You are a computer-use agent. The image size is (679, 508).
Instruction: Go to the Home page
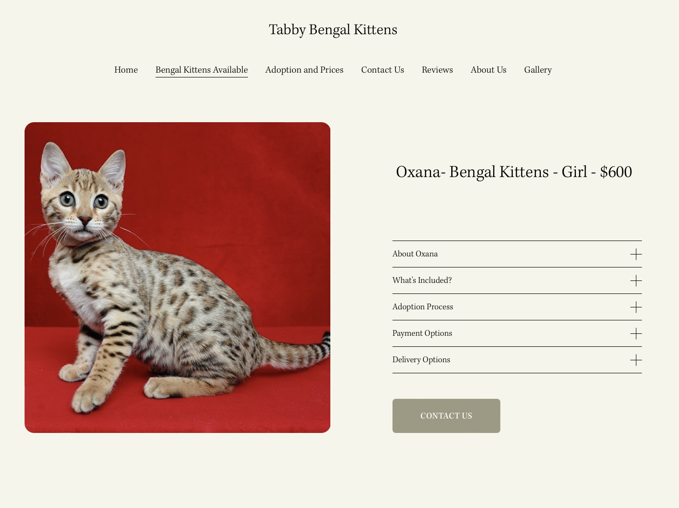click(126, 70)
